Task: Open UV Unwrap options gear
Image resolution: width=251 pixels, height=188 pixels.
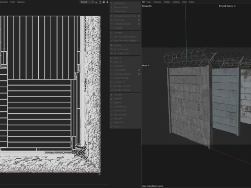Action: tap(139, 20)
